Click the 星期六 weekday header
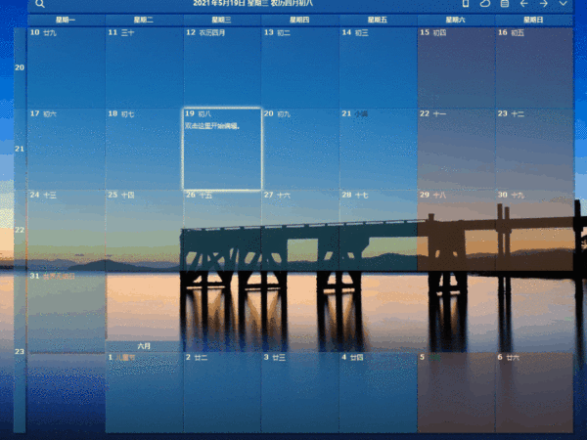 (x=456, y=20)
